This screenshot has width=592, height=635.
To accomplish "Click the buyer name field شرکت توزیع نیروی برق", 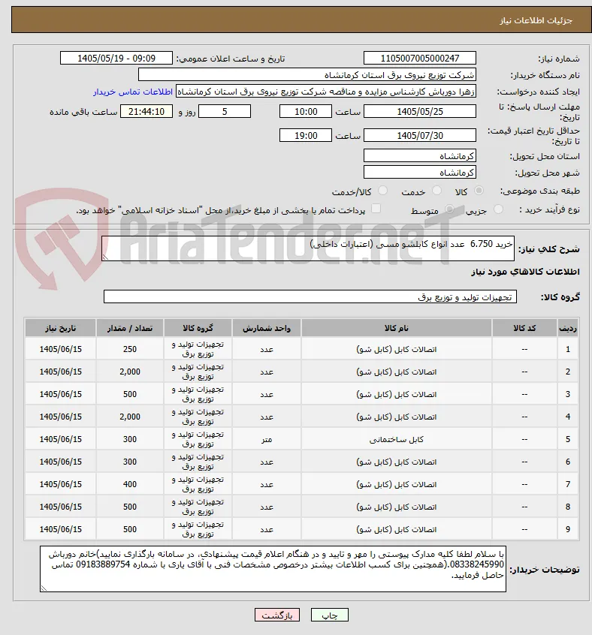I will (307, 75).
